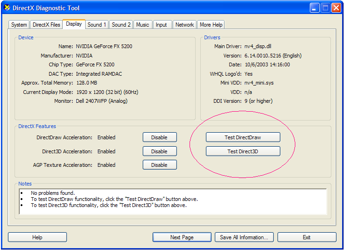The height and width of the screenshot is (250, 344).
Task: Select driver version 6.14.0010.5216 (English)
Action: pos(273,56)
